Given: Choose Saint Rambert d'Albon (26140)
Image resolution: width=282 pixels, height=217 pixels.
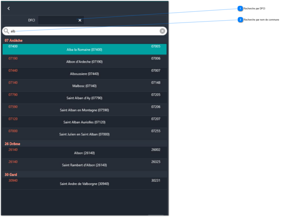Looking at the screenshot, I should pos(85,165).
